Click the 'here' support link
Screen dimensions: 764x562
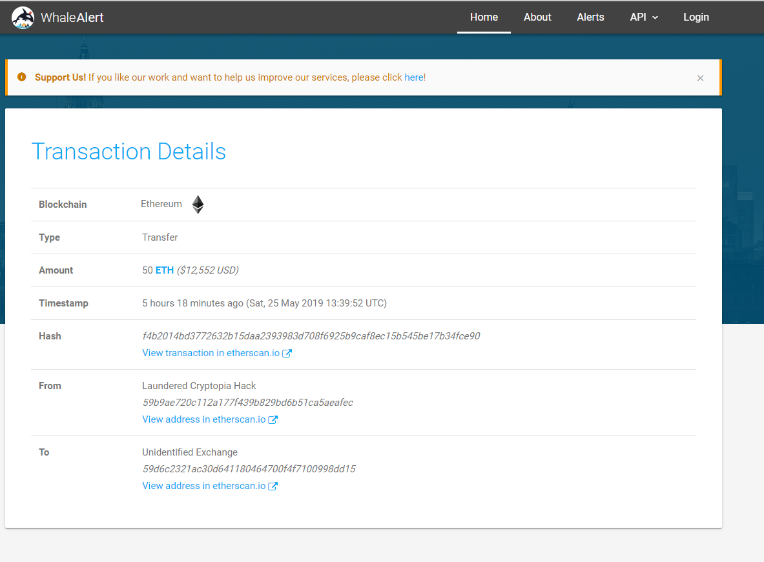[x=414, y=77]
